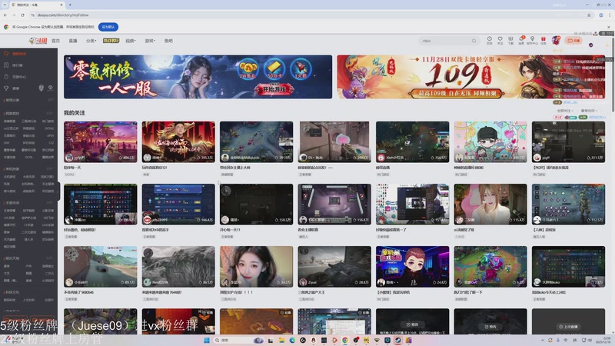Click the Douyu logo in header

coord(38,41)
